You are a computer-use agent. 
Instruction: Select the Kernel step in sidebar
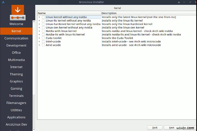pos(16,31)
